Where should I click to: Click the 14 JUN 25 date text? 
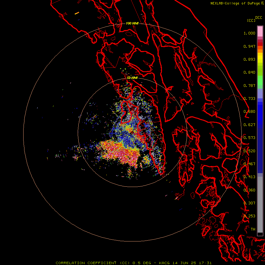184,263
